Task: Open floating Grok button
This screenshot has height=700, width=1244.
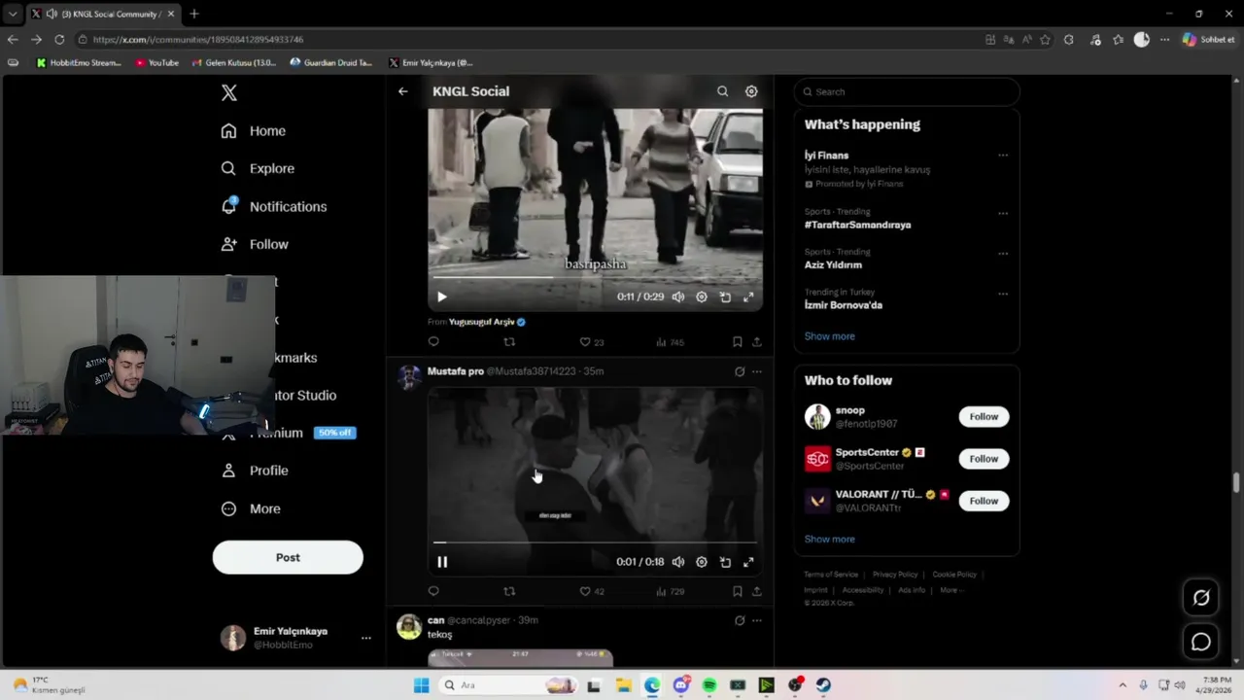Action: [1201, 598]
